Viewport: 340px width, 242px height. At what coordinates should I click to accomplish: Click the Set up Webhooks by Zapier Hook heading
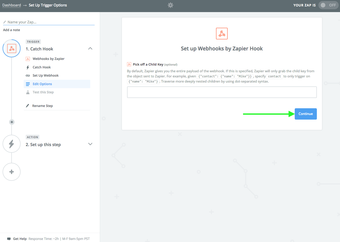coord(222,49)
